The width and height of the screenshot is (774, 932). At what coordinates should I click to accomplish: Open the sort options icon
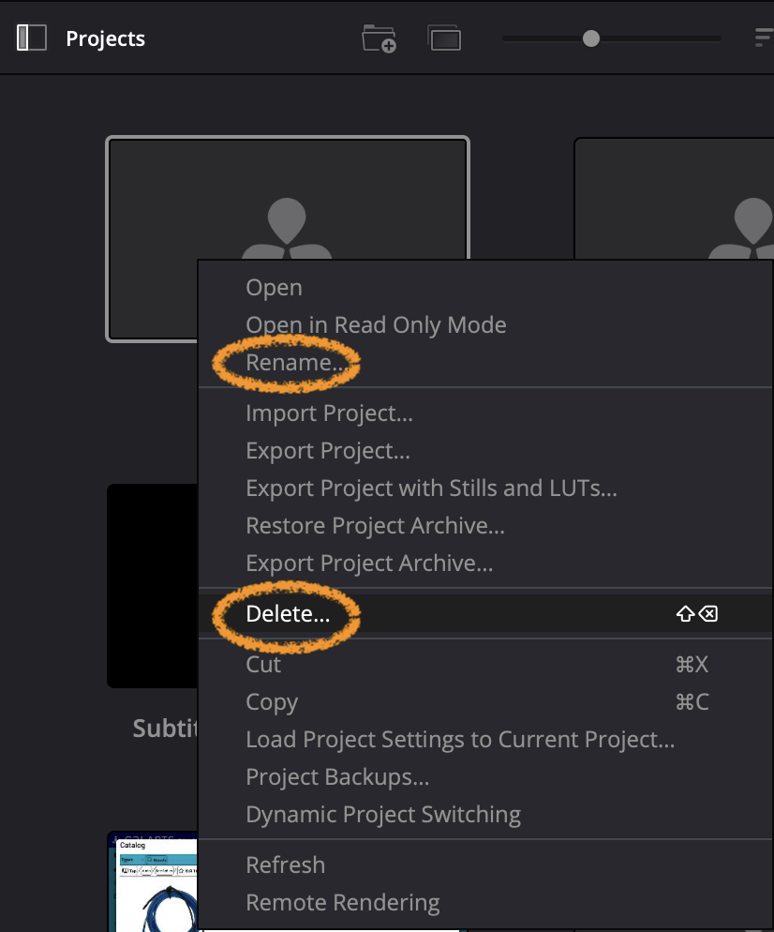click(x=764, y=38)
